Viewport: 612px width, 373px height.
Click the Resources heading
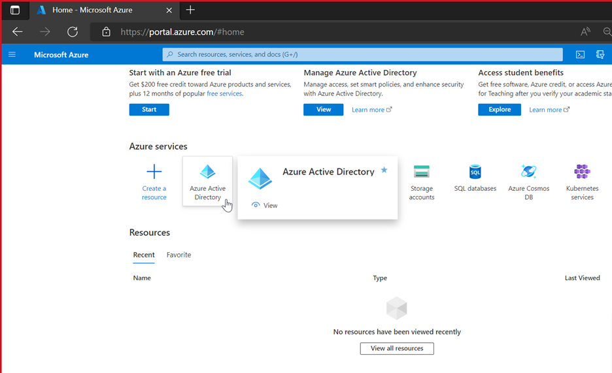pyautogui.click(x=150, y=233)
